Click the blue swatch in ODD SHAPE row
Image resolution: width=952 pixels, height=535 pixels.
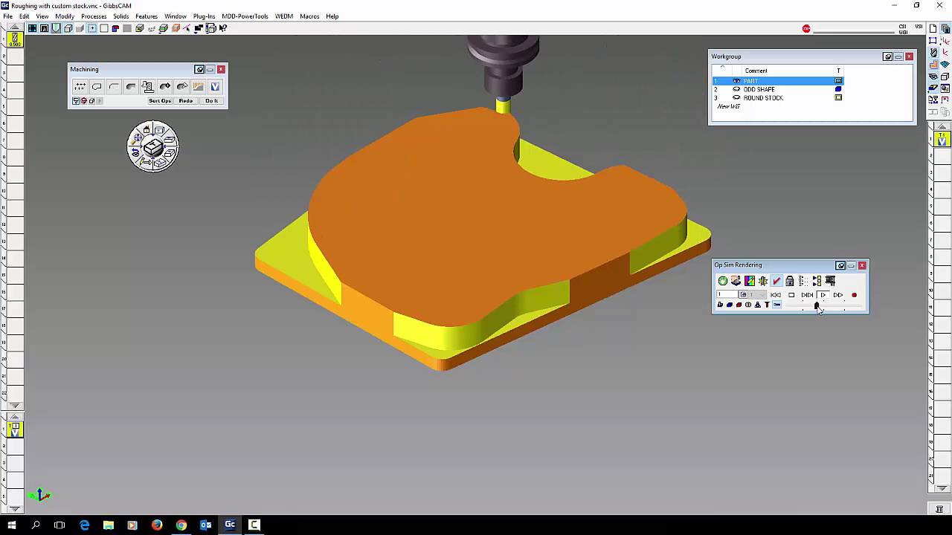tap(838, 89)
